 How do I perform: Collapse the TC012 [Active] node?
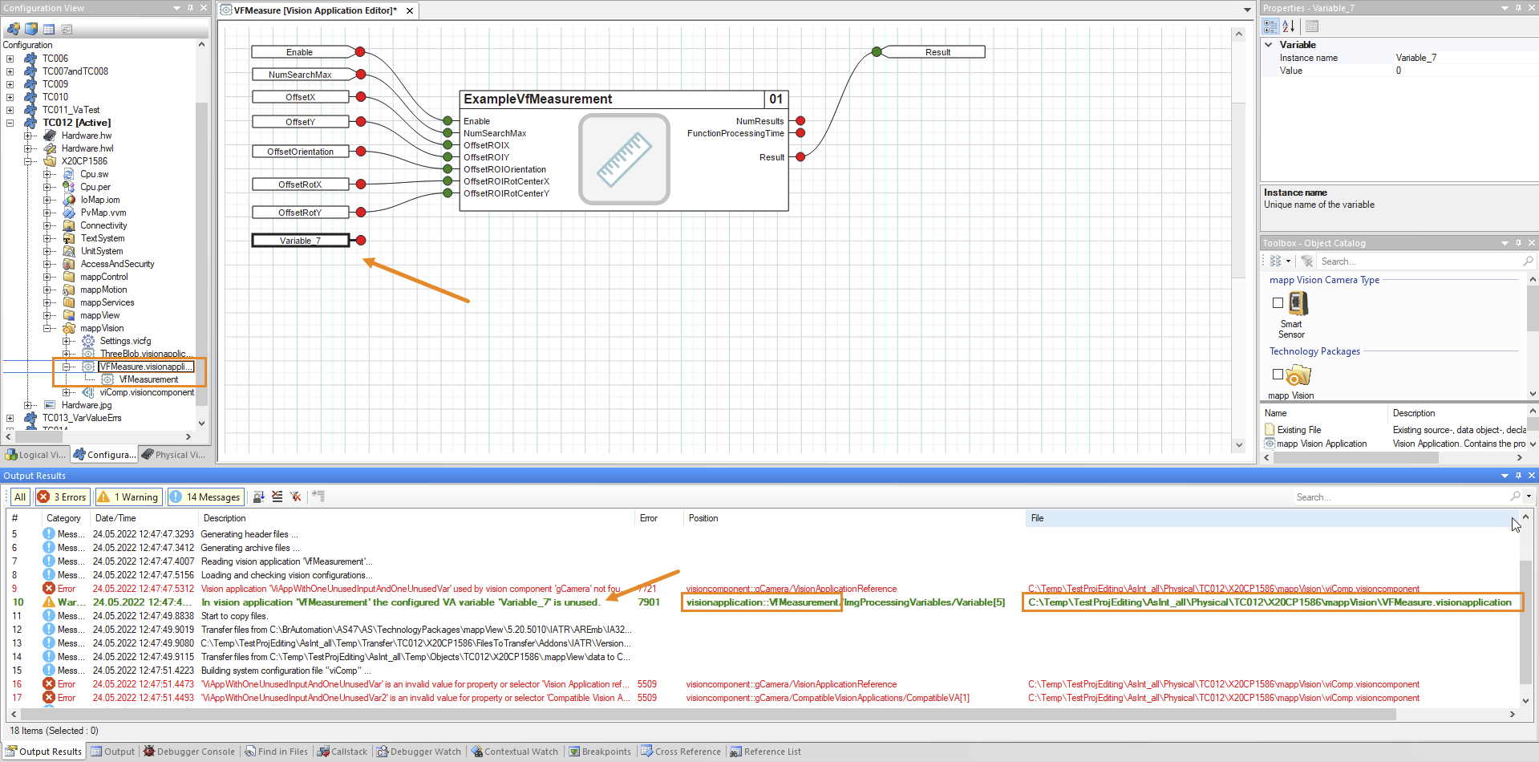click(x=10, y=123)
